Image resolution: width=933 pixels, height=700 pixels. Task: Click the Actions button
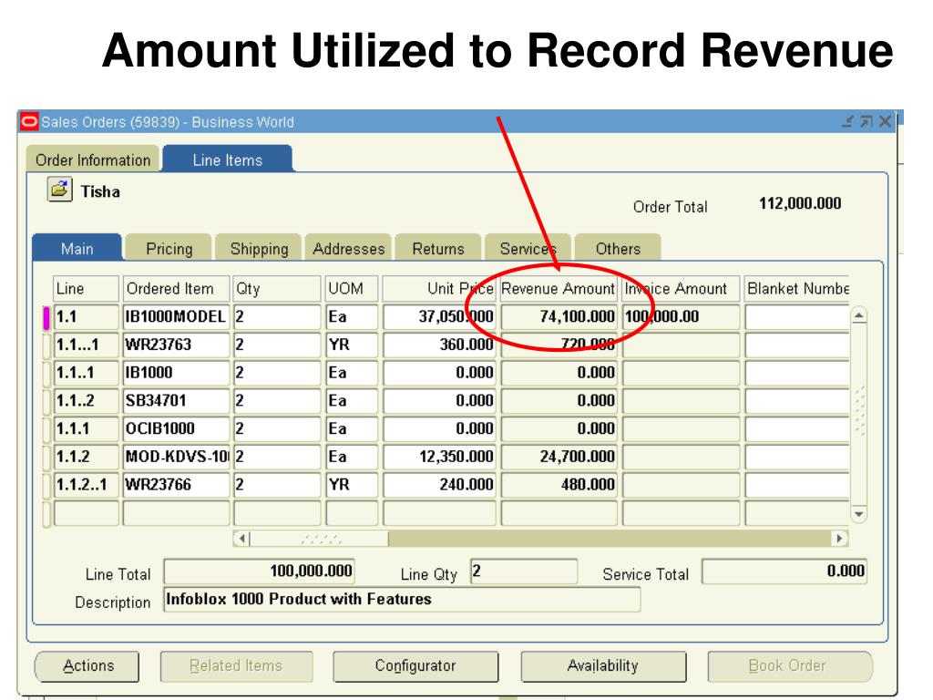pyautogui.click(x=87, y=665)
